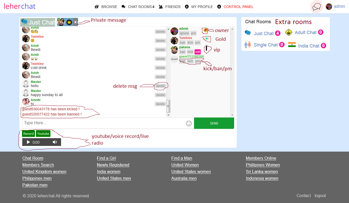The image size is (349, 203).
Task: Close the open private message tab
Action: coord(75,22)
